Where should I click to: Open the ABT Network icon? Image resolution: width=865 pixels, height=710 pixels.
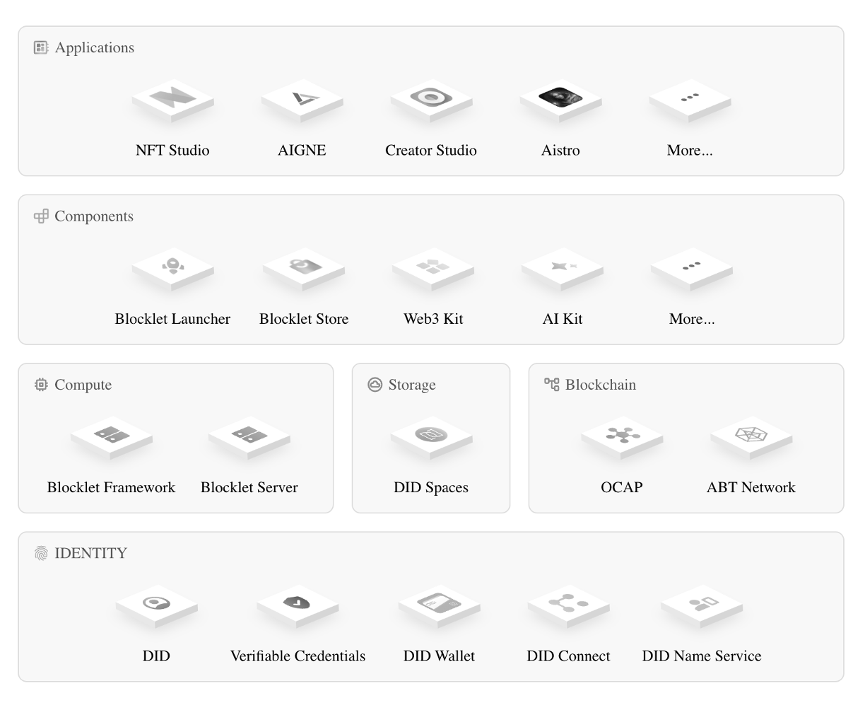pyautogui.click(x=751, y=436)
